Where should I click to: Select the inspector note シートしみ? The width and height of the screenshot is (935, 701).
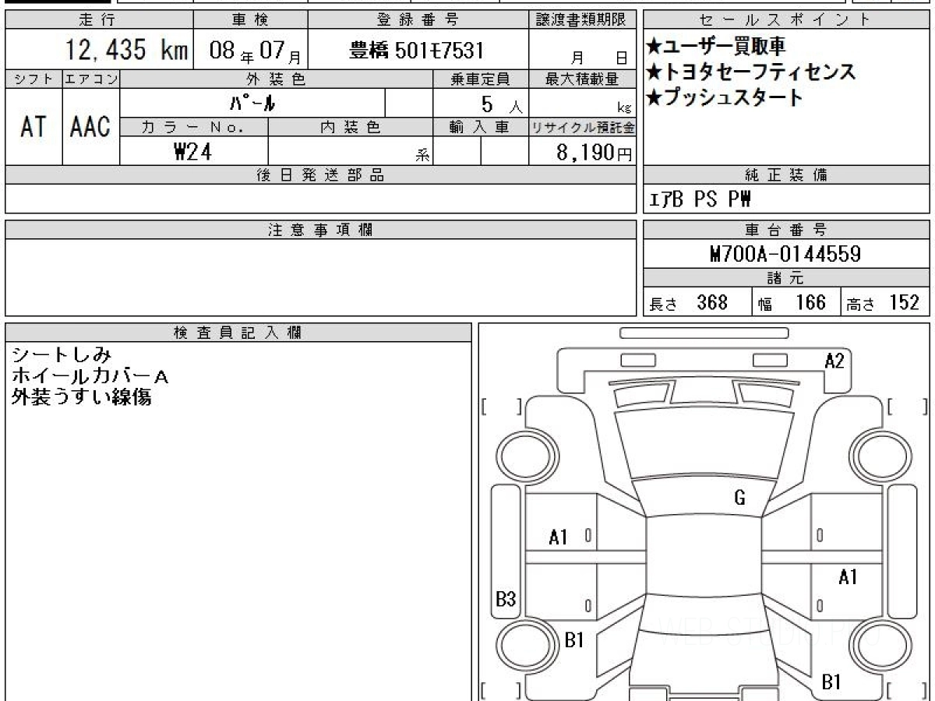62,356
